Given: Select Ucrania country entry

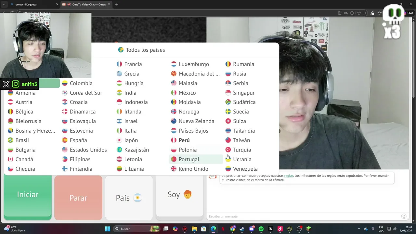Looking at the screenshot, I should click(238, 159).
